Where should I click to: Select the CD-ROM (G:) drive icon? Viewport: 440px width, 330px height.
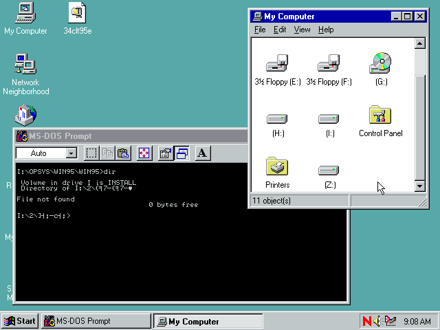(x=380, y=63)
